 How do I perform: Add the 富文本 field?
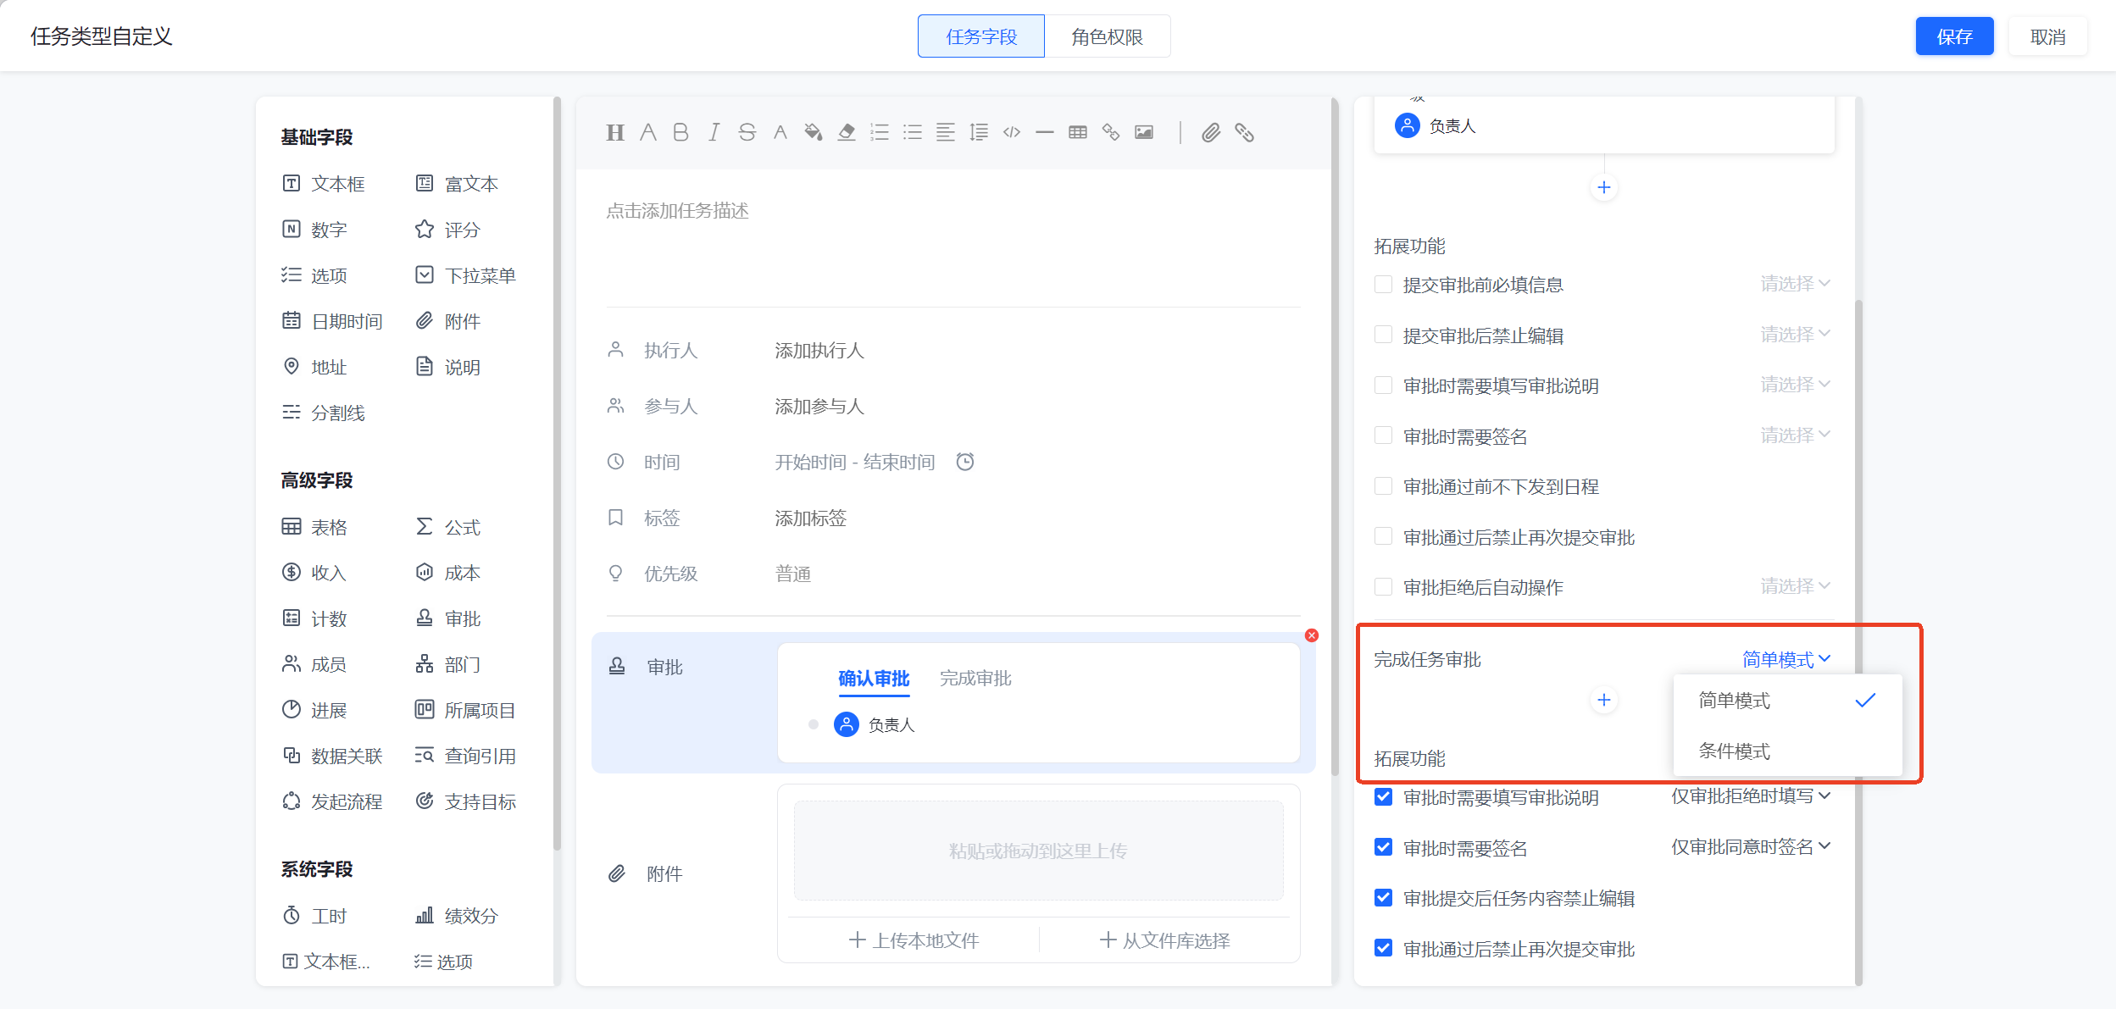coord(458,184)
